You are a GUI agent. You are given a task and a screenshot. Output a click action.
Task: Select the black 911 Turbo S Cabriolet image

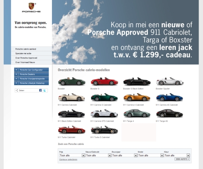[104, 129]
